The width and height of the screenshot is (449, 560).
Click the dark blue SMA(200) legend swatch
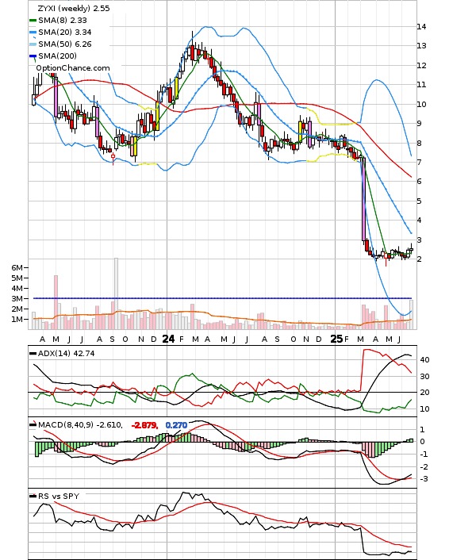(33, 56)
